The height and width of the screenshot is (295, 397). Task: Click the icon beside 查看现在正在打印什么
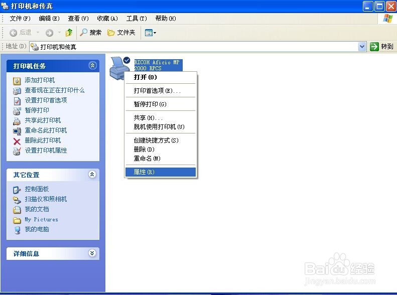coord(17,91)
